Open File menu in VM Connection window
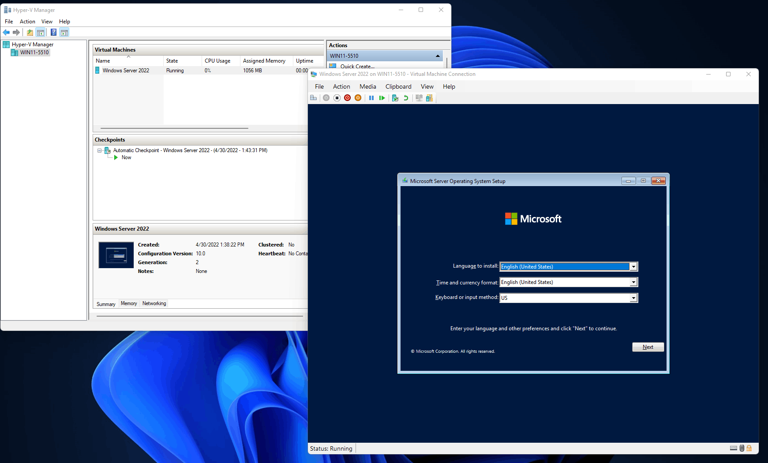The width and height of the screenshot is (768, 463). [x=319, y=87]
